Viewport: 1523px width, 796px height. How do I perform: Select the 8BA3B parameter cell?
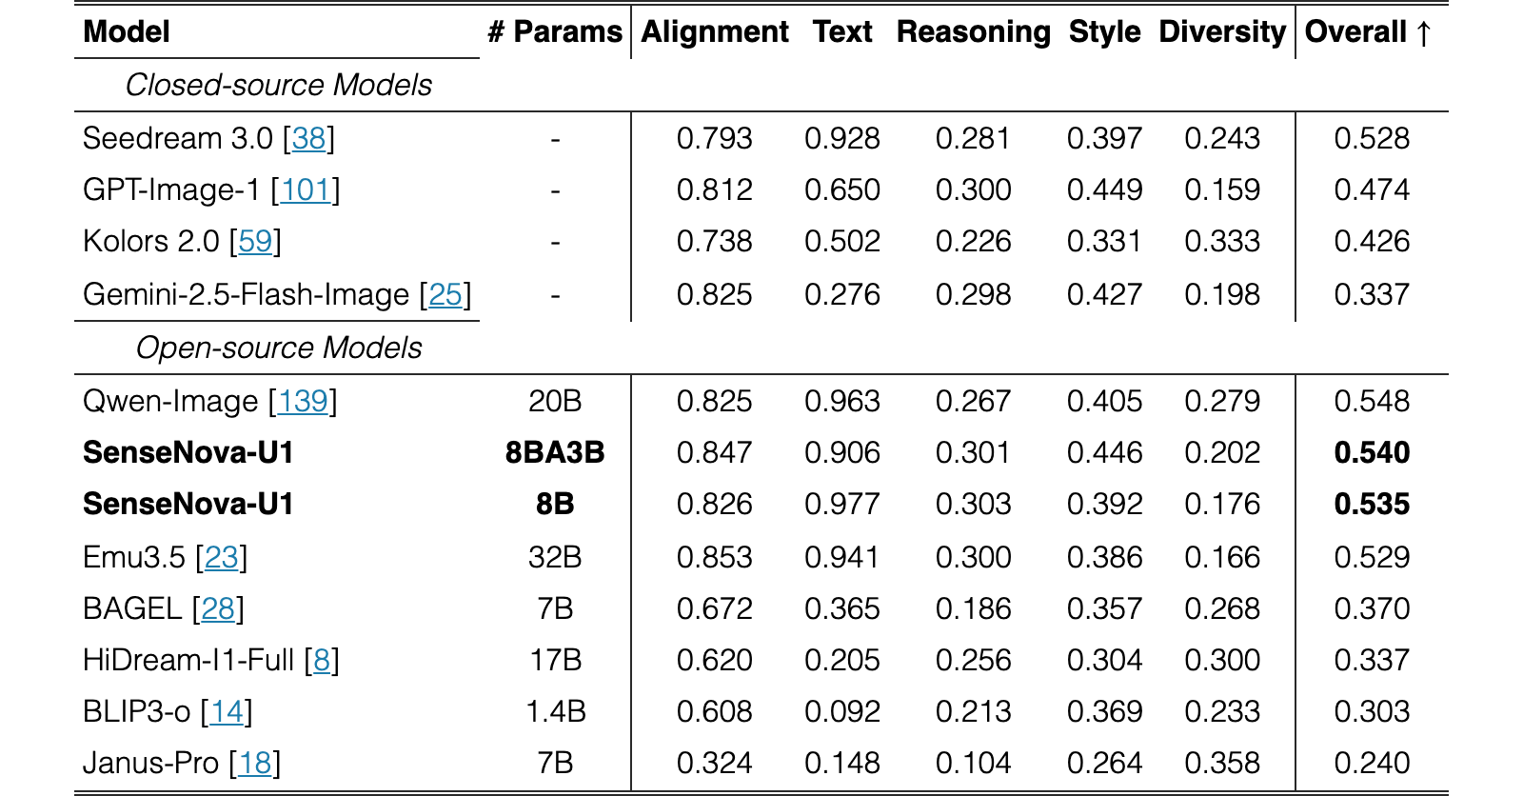click(x=555, y=452)
